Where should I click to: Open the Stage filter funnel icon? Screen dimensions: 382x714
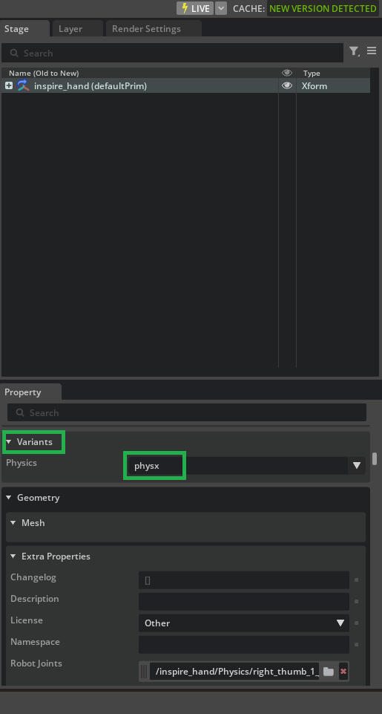[354, 51]
